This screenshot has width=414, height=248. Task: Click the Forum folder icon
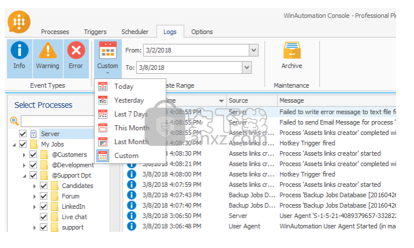coord(54,196)
